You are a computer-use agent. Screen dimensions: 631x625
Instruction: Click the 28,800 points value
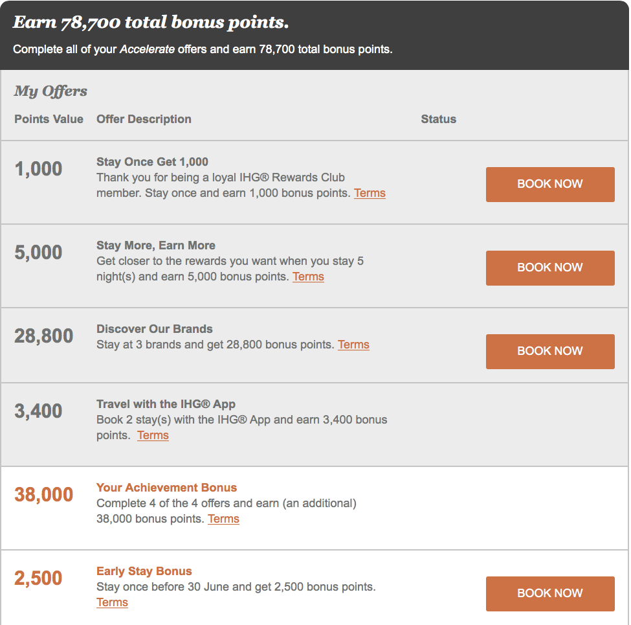(x=44, y=336)
